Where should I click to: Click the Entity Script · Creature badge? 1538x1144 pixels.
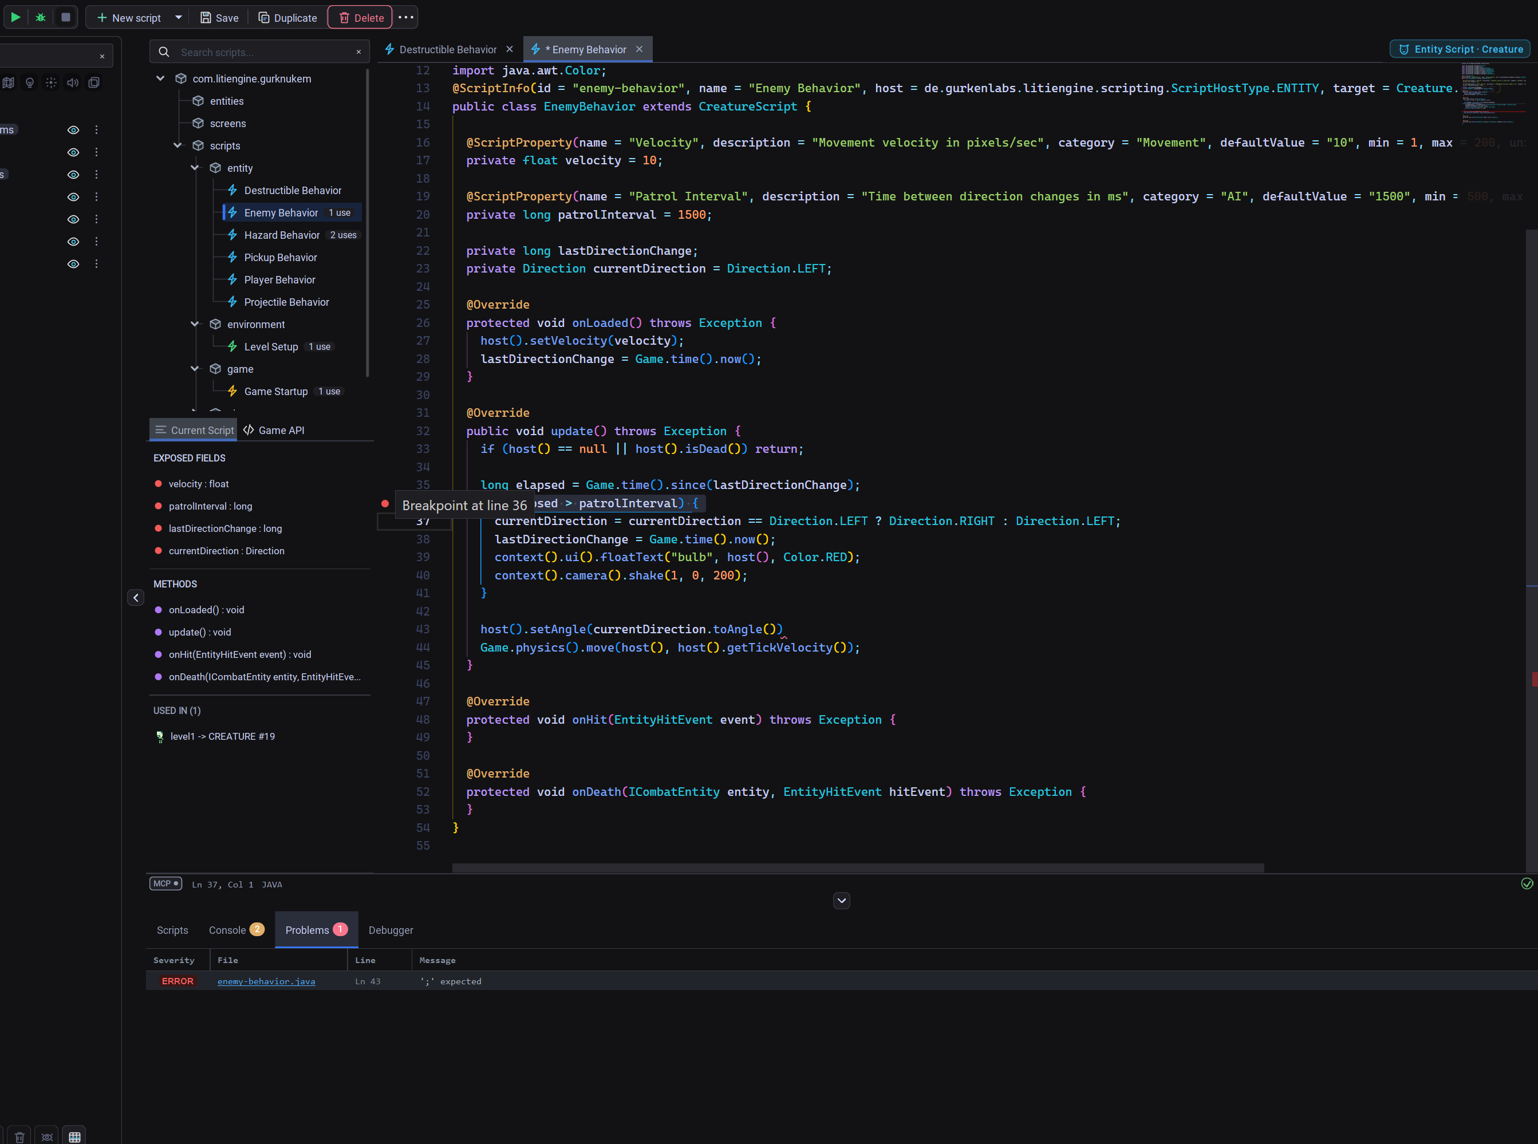1460,49
